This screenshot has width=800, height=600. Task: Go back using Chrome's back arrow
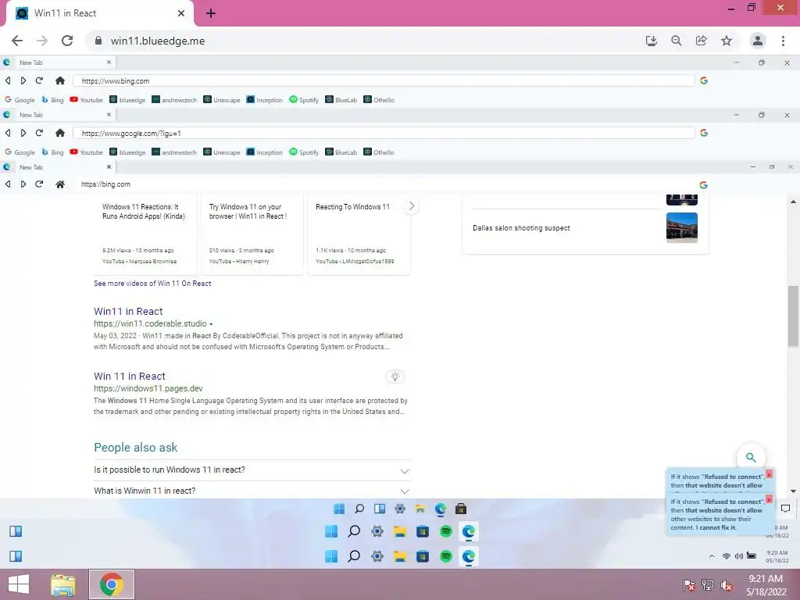(17, 41)
